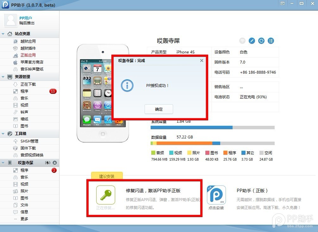
Task: Click the PP助手 logo in title bar
Action: coord(5,5)
